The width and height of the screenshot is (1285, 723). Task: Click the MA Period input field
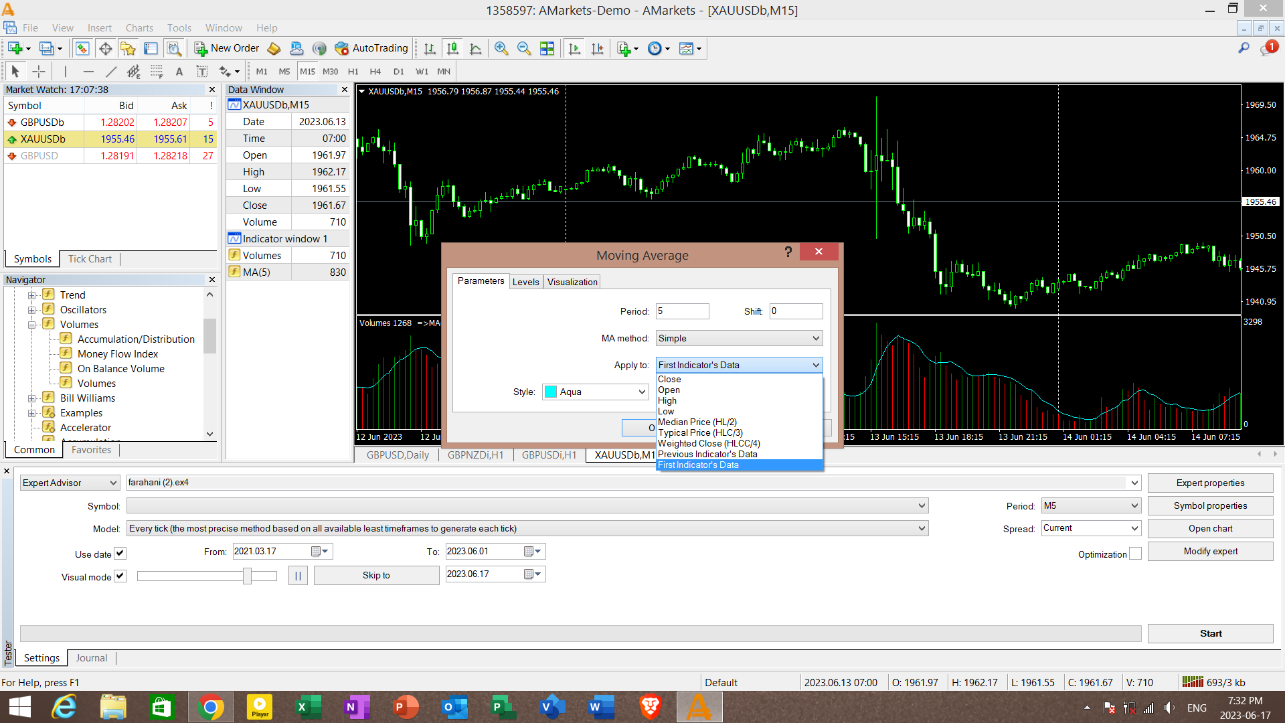pyautogui.click(x=682, y=311)
